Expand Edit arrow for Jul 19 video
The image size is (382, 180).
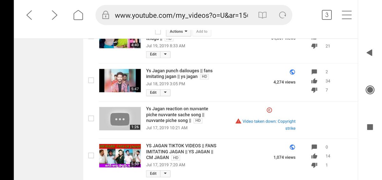(165, 55)
